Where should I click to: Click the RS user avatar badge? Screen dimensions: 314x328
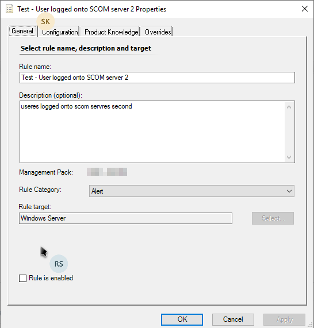click(59, 264)
